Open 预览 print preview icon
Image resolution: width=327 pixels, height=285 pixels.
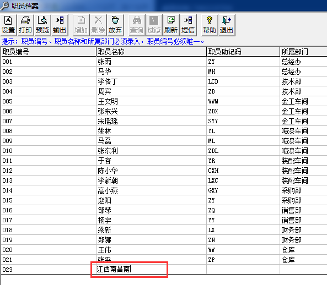42,25
